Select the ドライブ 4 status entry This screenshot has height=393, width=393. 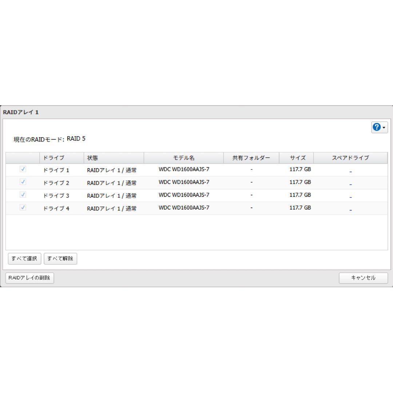(112, 208)
